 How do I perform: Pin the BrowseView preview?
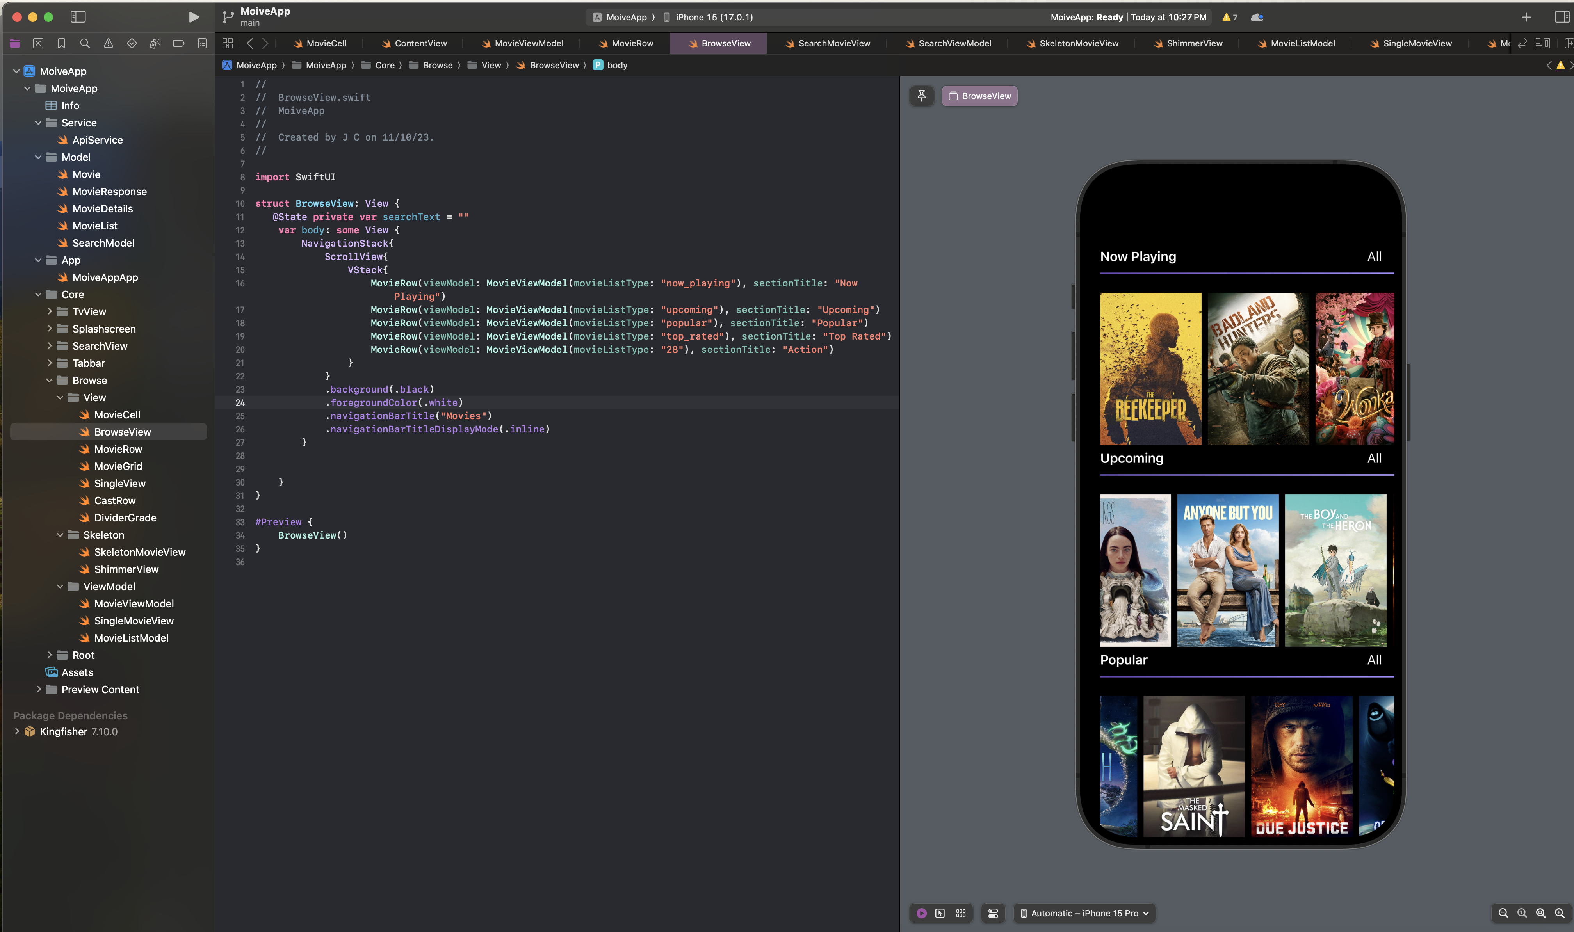click(921, 96)
